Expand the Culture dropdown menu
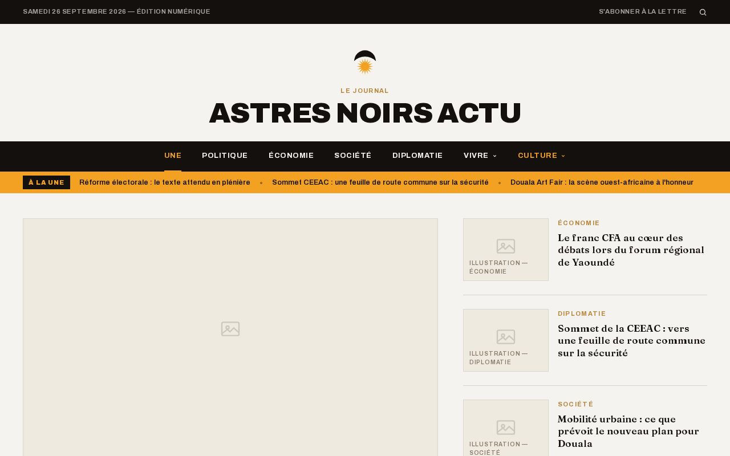Screen dimensions: 730x456 (x=542, y=156)
